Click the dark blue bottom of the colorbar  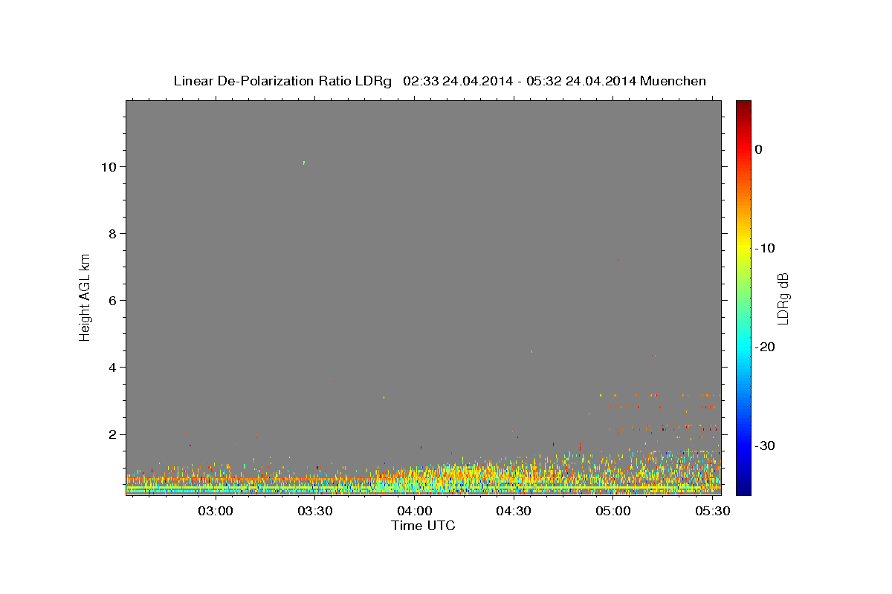point(743,488)
